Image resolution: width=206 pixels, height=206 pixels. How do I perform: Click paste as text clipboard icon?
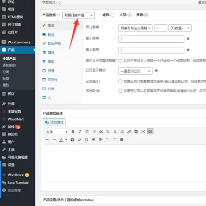[73, 140]
